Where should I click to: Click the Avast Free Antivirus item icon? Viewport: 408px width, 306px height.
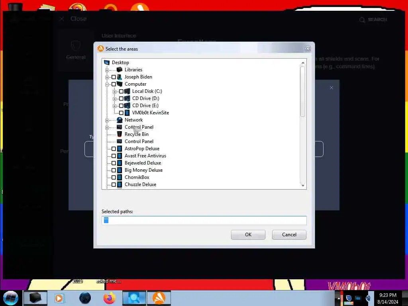pyautogui.click(x=120, y=156)
